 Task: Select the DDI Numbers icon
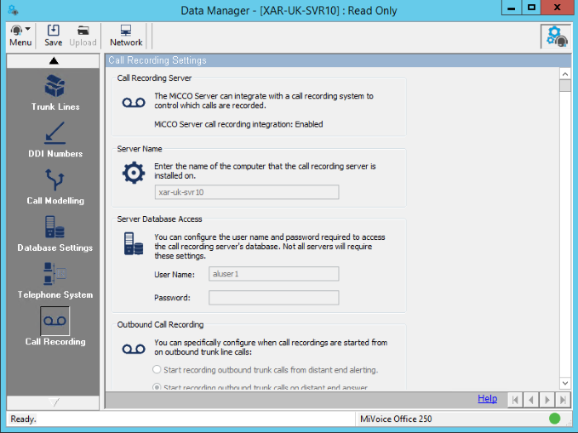point(55,139)
